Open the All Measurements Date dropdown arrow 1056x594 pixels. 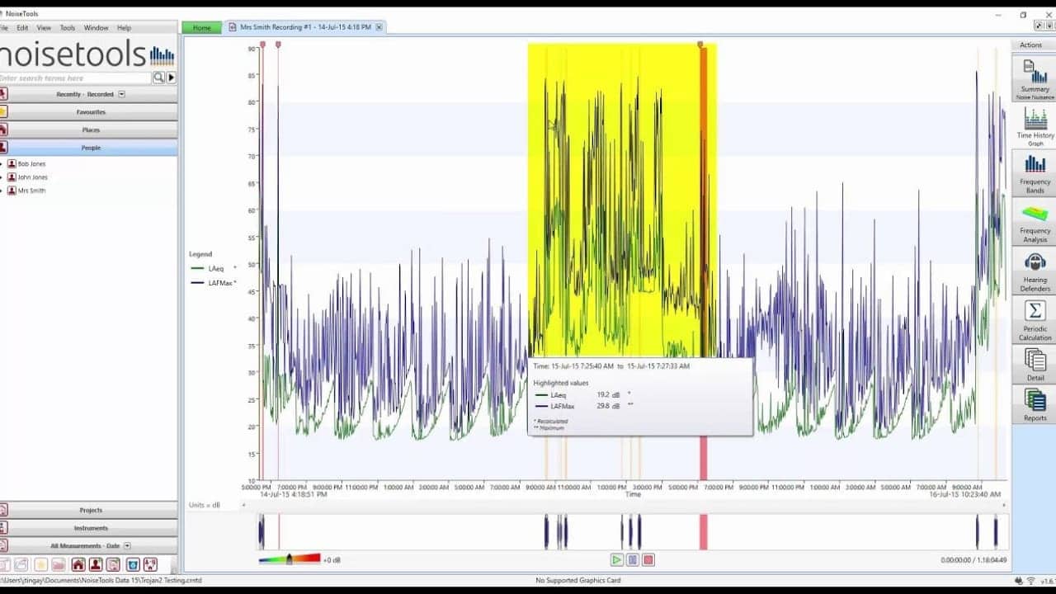coord(127,546)
